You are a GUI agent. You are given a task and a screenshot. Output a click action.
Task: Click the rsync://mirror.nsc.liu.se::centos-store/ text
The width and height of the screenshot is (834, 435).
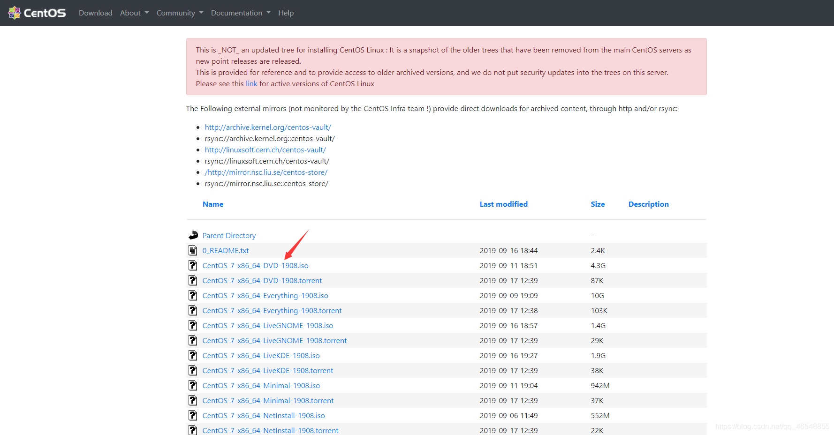tap(266, 184)
